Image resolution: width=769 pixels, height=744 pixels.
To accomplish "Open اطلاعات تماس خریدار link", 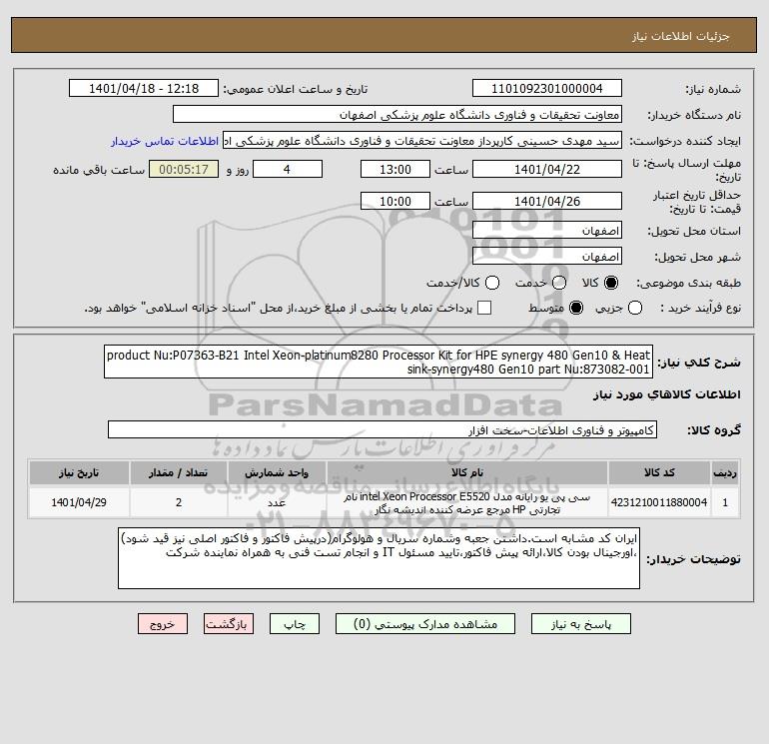I will pos(165,141).
